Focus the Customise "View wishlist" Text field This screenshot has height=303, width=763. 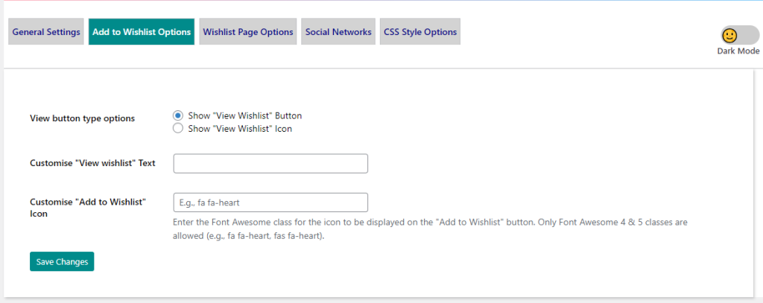tap(270, 163)
